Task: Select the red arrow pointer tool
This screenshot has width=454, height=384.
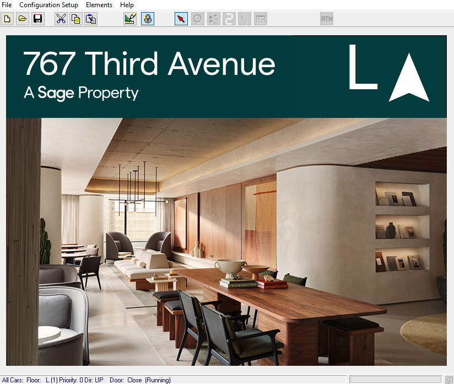Action: point(181,19)
